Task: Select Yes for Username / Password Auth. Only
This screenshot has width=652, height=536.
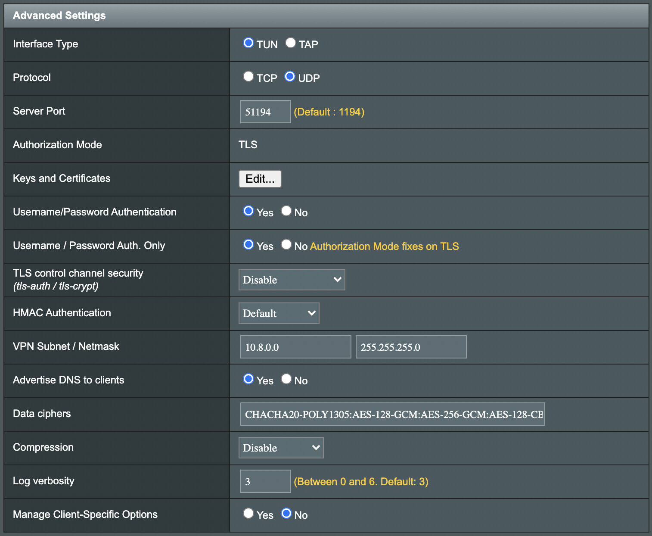Action: (x=248, y=245)
